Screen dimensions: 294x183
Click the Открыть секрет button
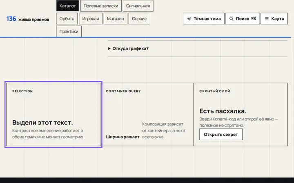(x=221, y=135)
